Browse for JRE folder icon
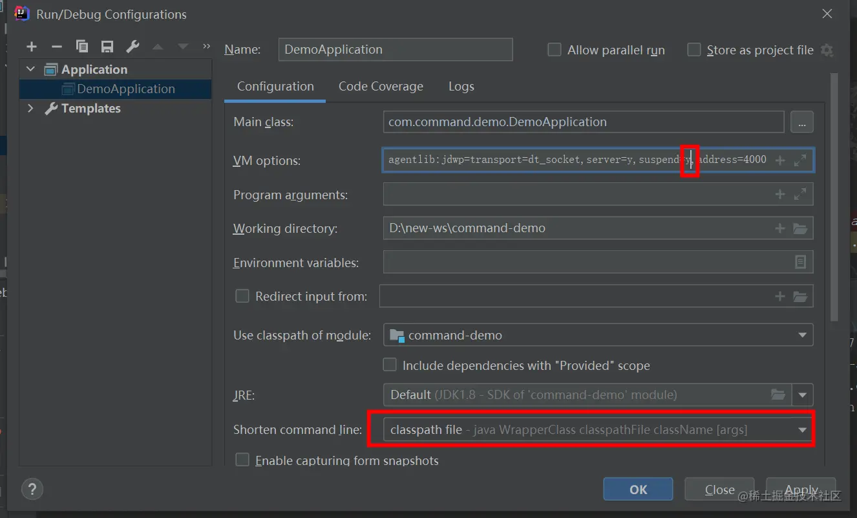Viewport: 857px width, 518px height. tap(778, 394)
